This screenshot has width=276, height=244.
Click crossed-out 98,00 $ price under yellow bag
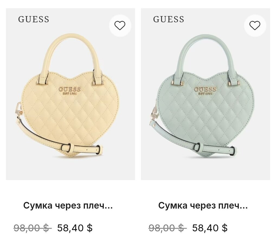(32, 228)
